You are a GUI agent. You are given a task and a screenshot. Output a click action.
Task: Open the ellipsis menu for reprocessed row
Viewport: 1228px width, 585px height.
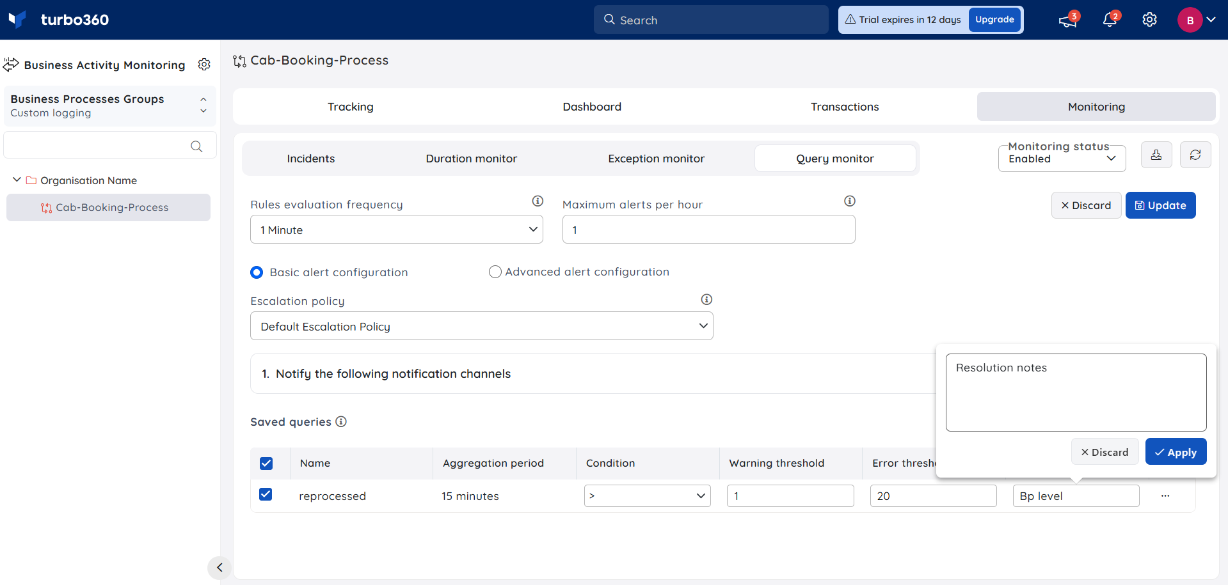coord(1165,495)
